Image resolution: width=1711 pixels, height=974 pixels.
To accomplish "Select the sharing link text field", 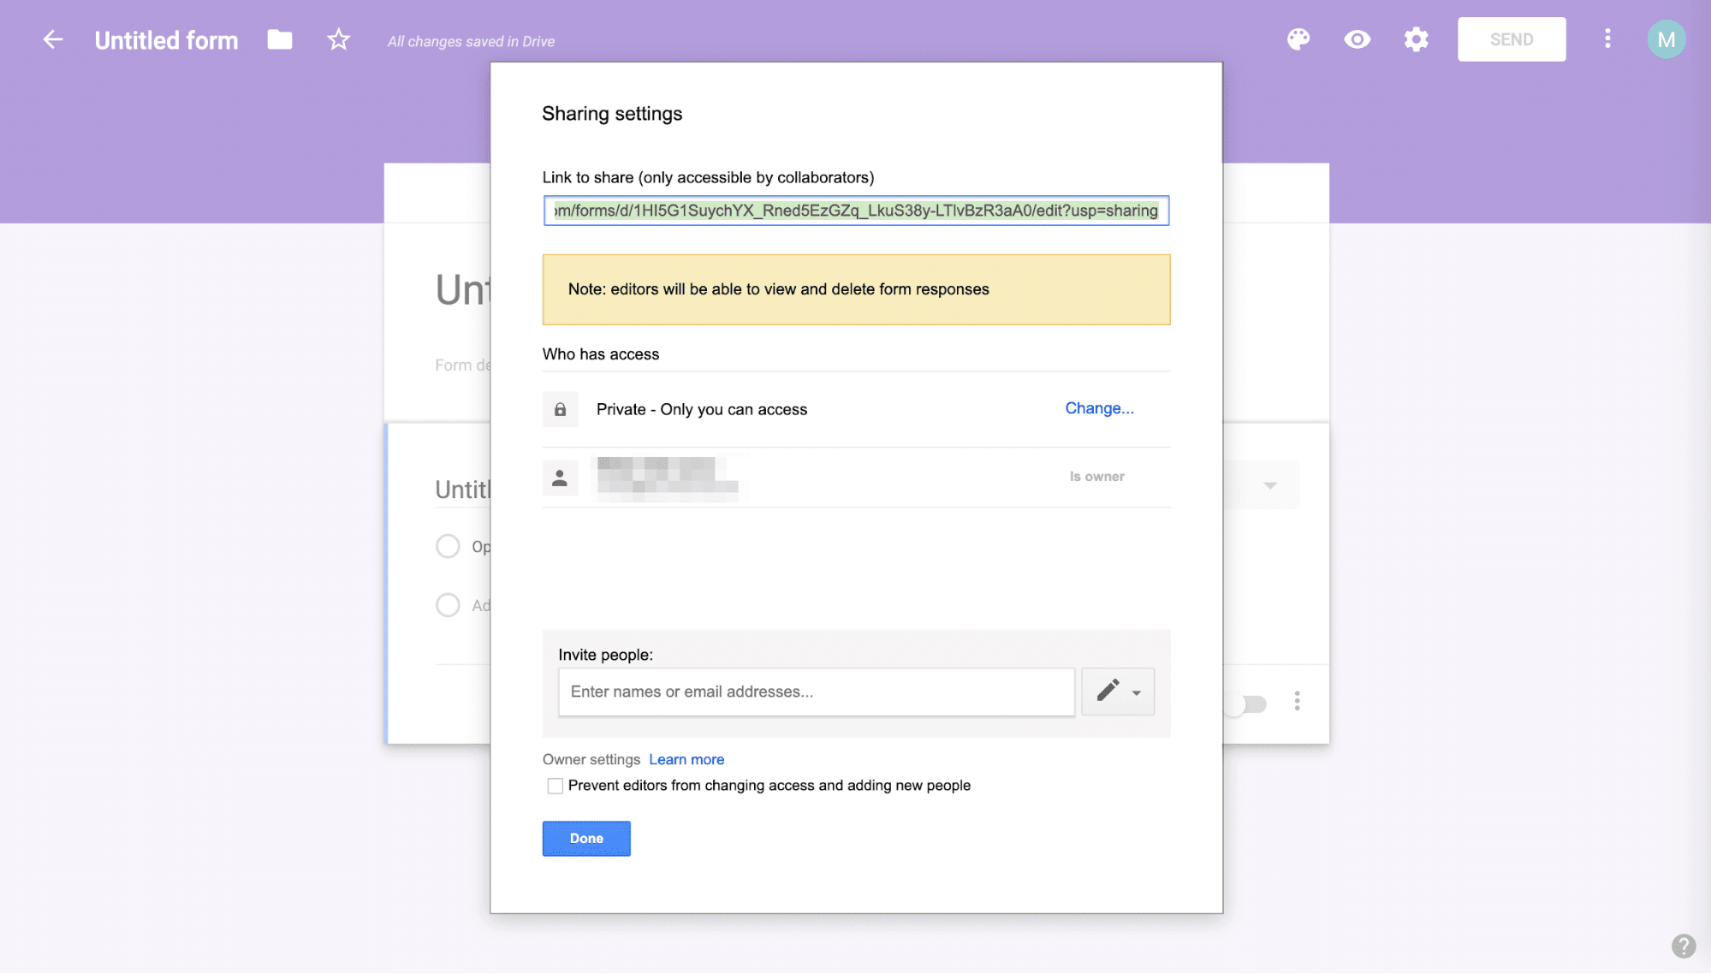I will 856,211.
